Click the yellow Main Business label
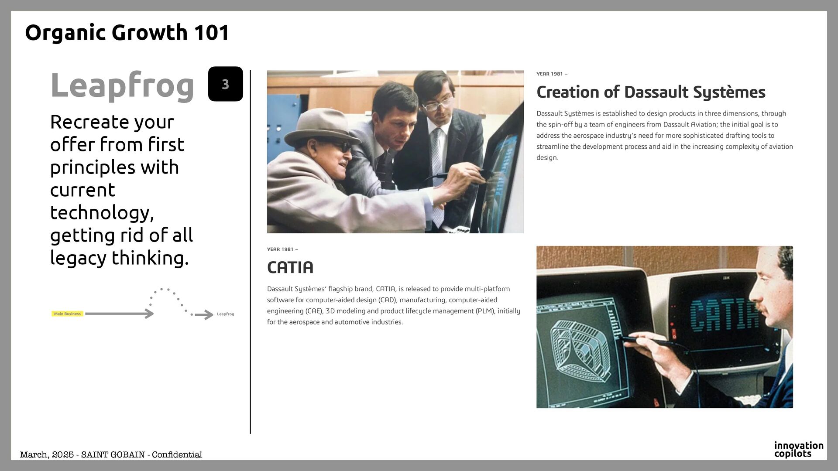 [x=67, y=314]
